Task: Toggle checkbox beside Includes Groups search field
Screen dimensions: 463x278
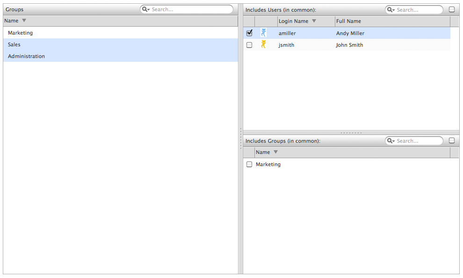Action: 452,140
